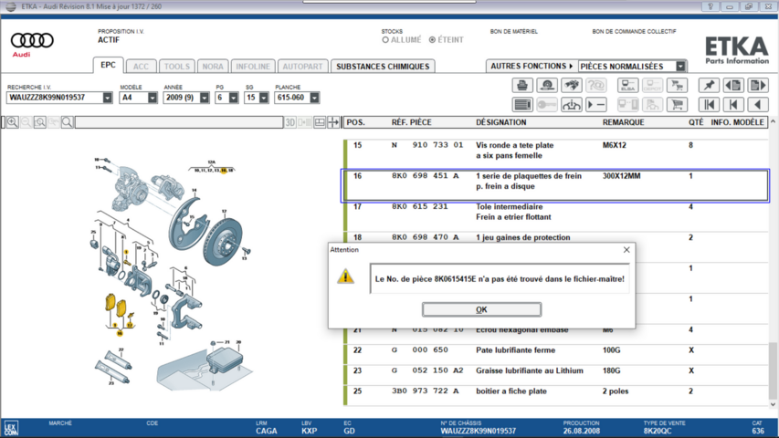Switch to the ACC tab
Screen dimensions: 779x438
coord(141,67)
